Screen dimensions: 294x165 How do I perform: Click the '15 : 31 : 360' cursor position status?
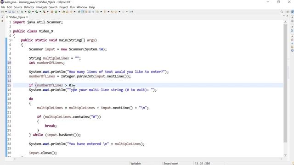[202, 163]
